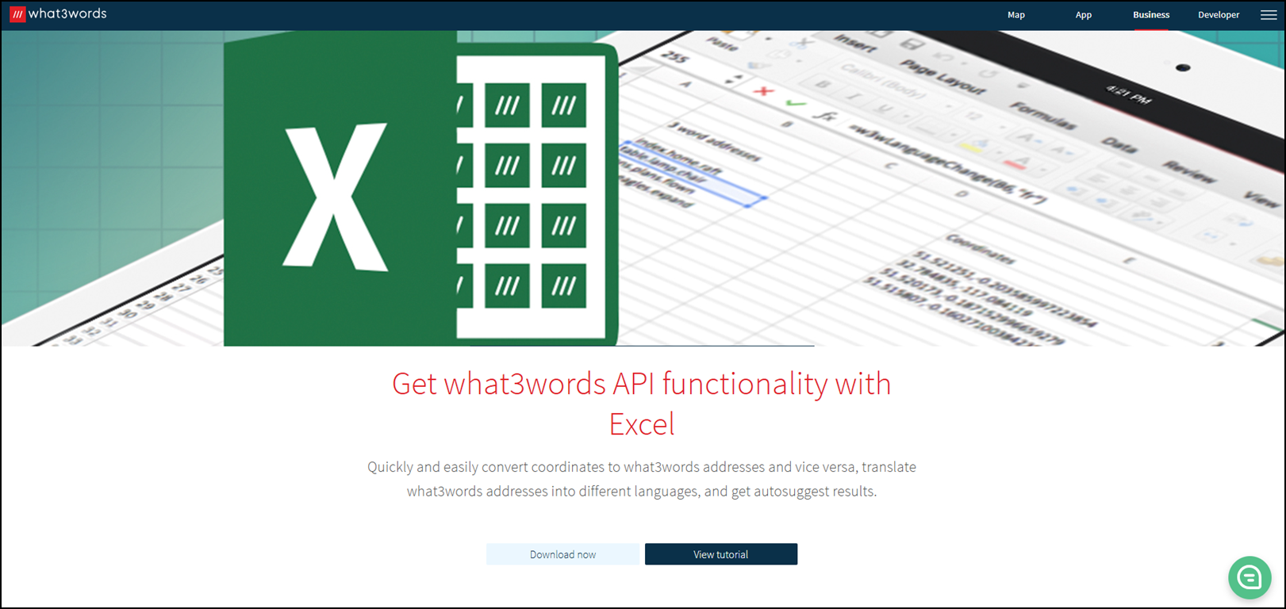The image size is (1286, 609).
Task: Click the what3words logo
Action: tap(58, 14)
